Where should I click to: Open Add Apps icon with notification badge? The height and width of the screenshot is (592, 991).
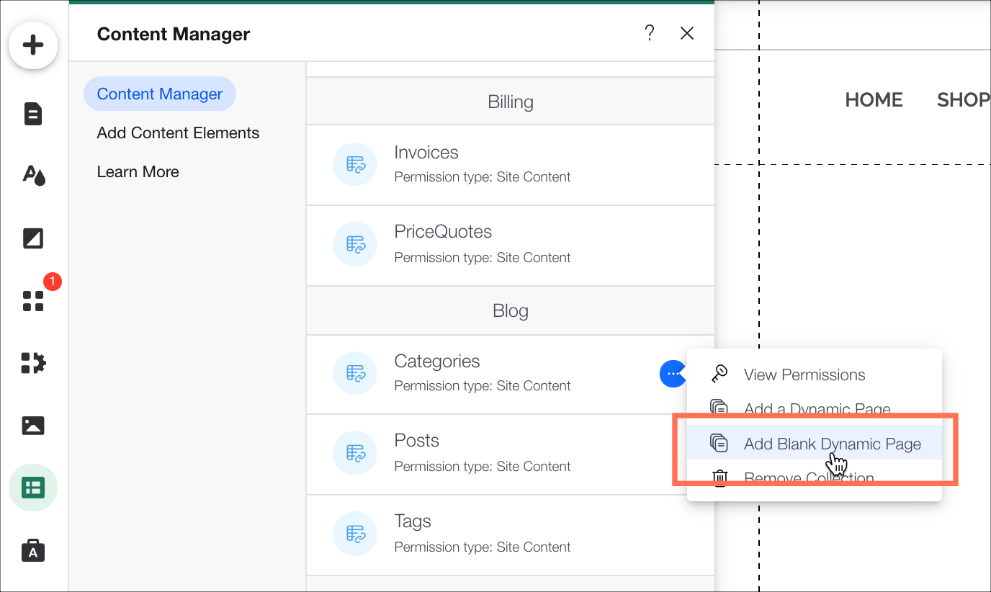[x=33, y=301]
